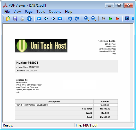Maximize the PDF Viewer window

[x=119, y=6]
